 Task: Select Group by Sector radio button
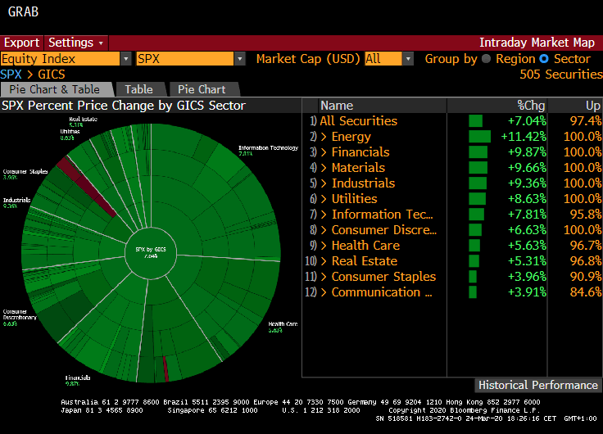pos(544,59)
